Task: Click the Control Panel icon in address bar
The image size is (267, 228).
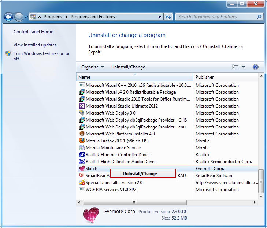Action: (33, 17)
